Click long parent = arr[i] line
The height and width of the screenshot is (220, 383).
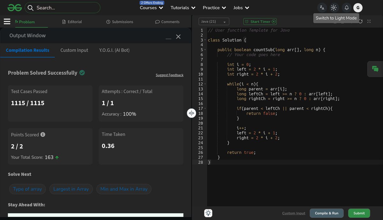click(x=262, y=89)
